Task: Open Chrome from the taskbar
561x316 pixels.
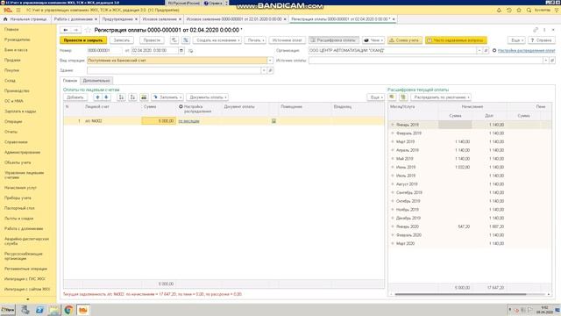Action: click(x=68, y=310)
